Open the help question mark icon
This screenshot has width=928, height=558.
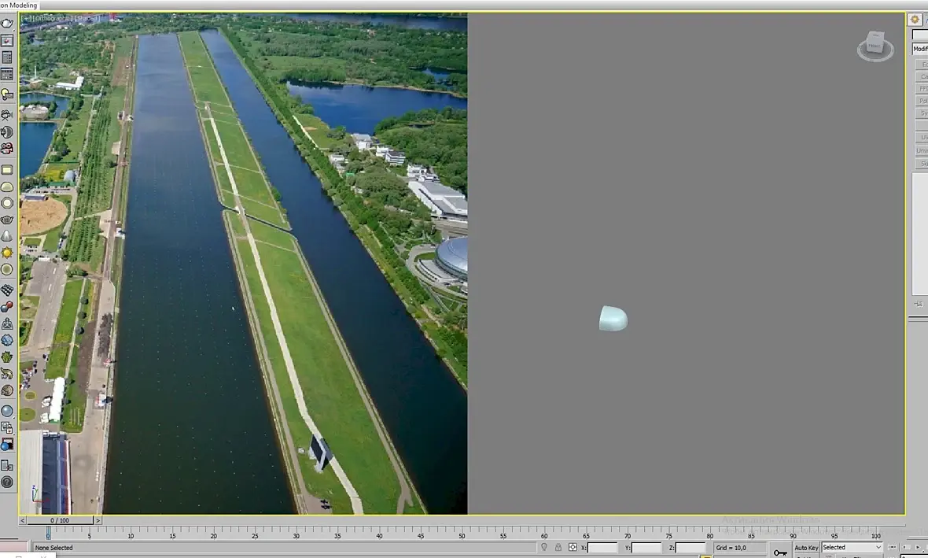pyautogui.click(x=6, y=482)
